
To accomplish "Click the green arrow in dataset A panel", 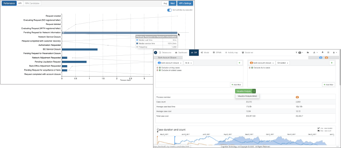I will pyautogui.click(x=239, y=63).
